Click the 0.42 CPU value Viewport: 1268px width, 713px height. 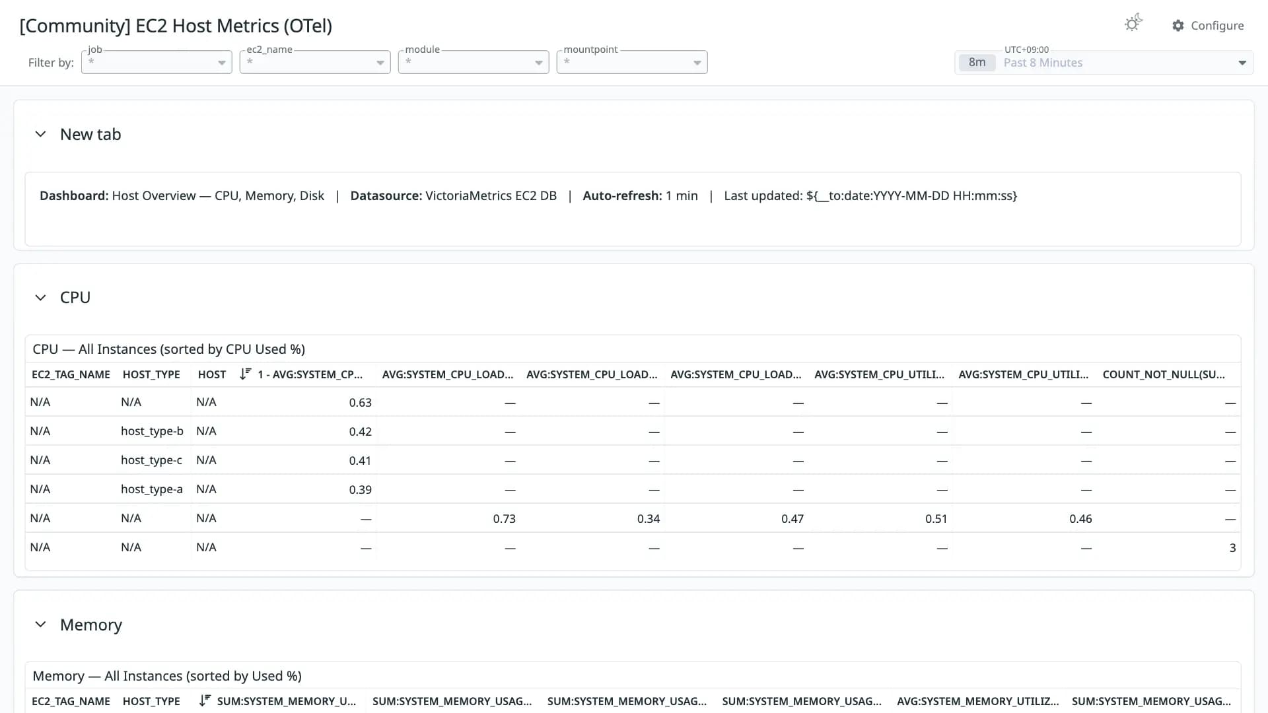point(360,432)
